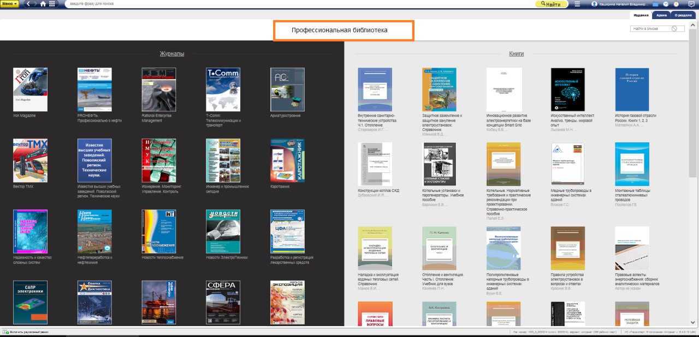The height and width of the screenshot is (337, 699).
Task: Open the message feedback icon
Action: 691,4
